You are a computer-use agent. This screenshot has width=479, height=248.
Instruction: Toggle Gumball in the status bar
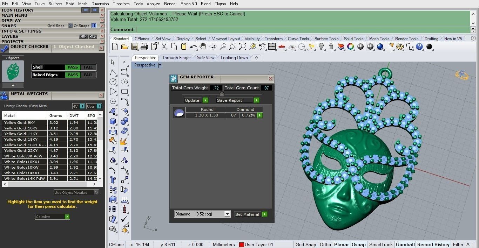click(405, 245)
